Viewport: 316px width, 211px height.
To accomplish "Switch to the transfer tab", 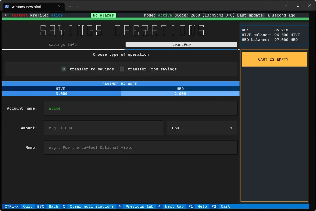I will point(181,45).
